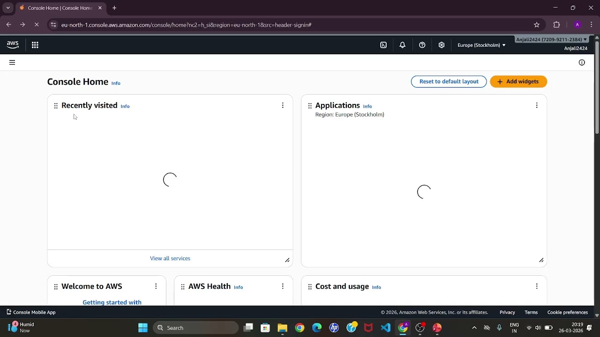Open Visual Studio Code from the taskbar
600x337 pixels.
tap(386, 328)
